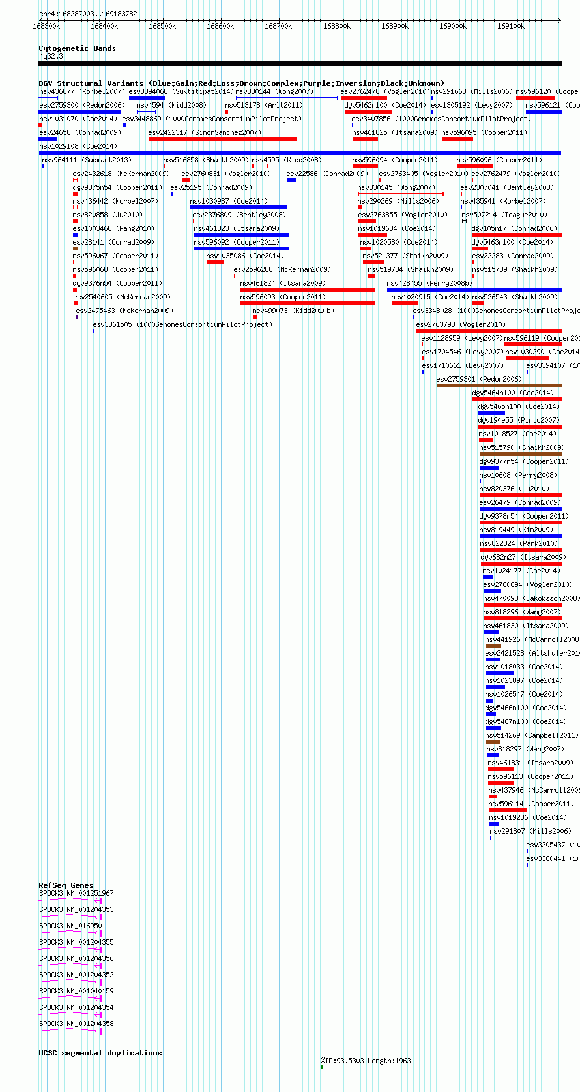Viewport: 580px width, 1092px height.
Task: Click variant nsv515790 (Shaikh2009)
Action: [x=522, y=447]
